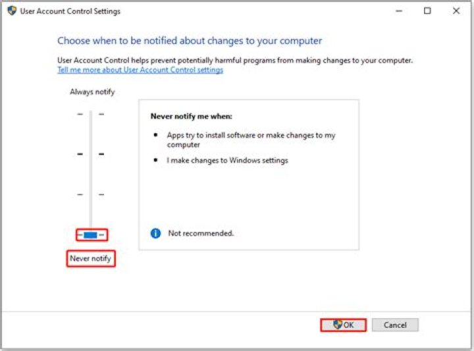Click 'Choose when to be notified' heading

tap(190, 41)
